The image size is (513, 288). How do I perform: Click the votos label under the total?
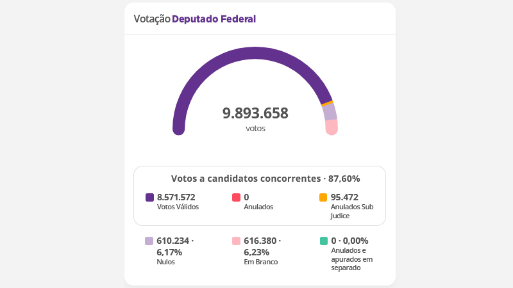point(255,129)
